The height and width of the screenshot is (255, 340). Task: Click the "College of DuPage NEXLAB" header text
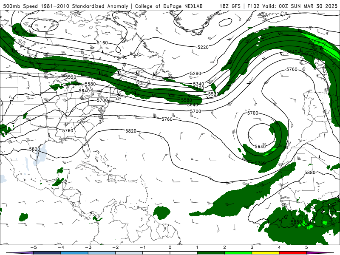coord(169,6)
